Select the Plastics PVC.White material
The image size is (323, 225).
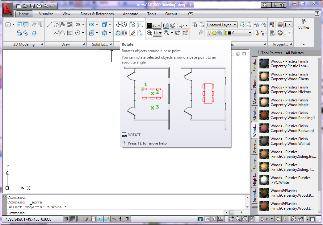pyautogui.click(x=287, y=180)
